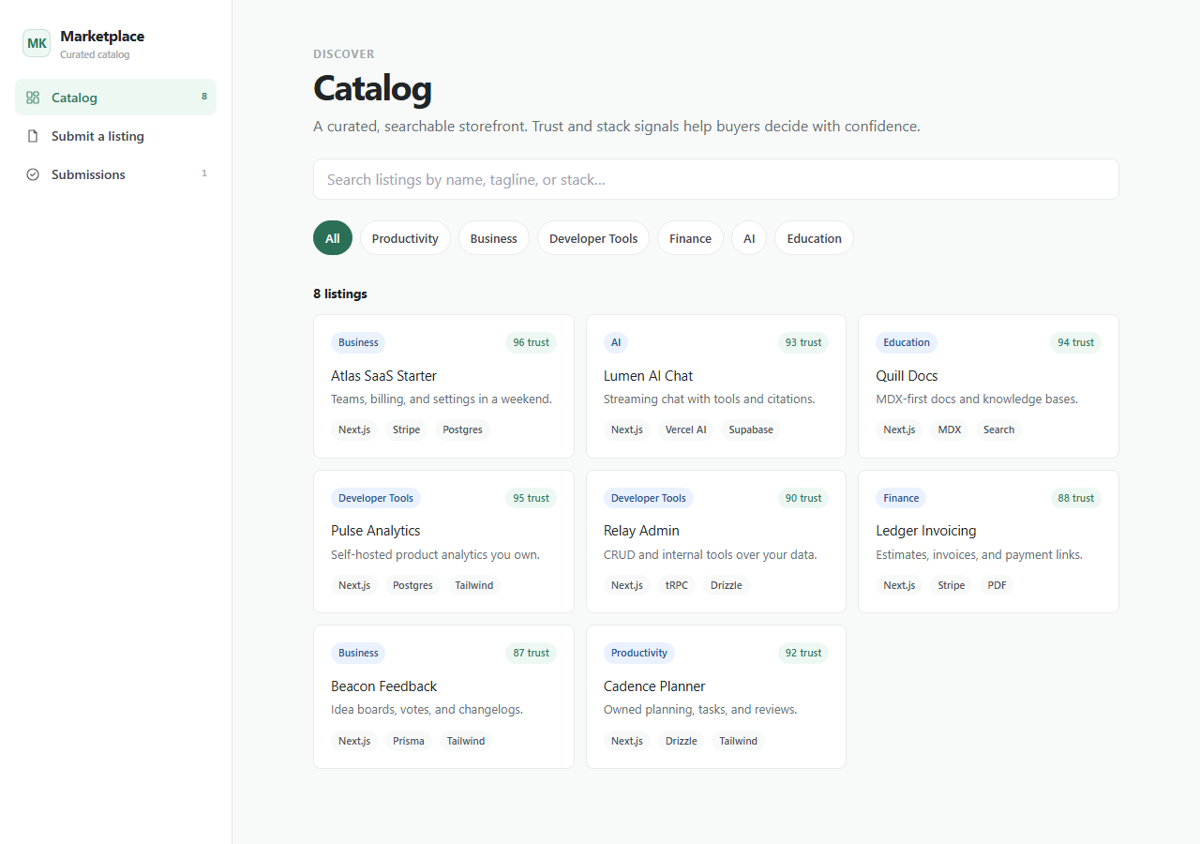This screenshot has height=844, width=1200.
Task: Filter by Education category chip
Action: click(x=814, y=238)
